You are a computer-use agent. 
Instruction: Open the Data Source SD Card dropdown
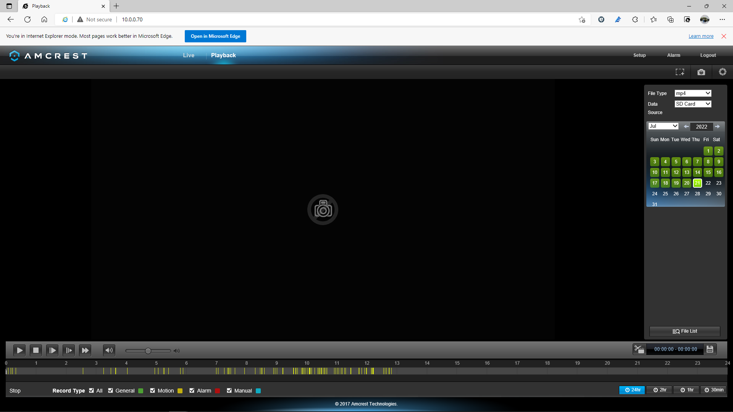tap(693, 104)
